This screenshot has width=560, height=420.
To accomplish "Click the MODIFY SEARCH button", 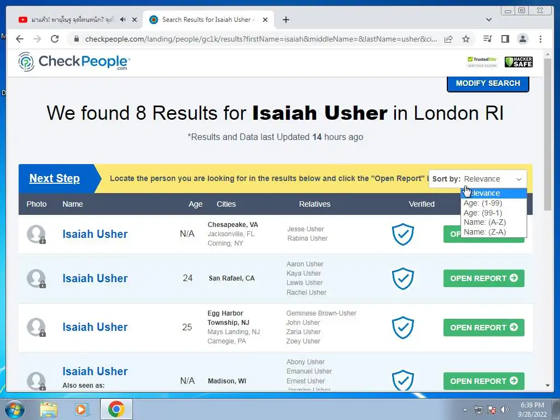I will click(488, 84).
